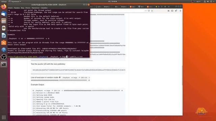Open the Правка menu in Terminal

click(x=17, y=8)
